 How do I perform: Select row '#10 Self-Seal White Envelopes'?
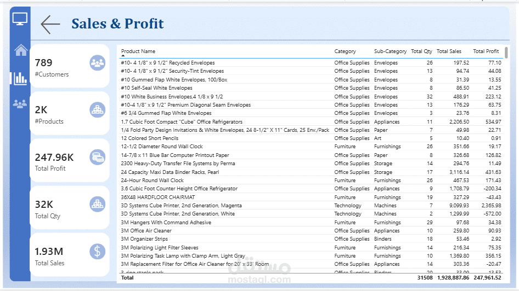pos(311,88)
